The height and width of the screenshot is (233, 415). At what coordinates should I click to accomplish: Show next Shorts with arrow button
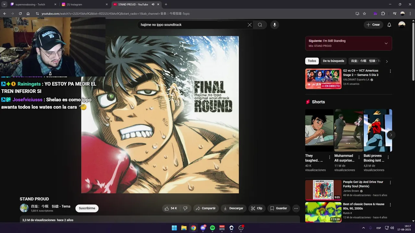391,135
